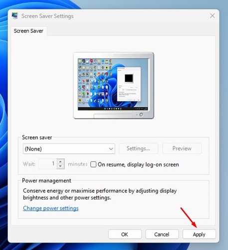
Task: Confirm with the OK button
Action: 125,234
